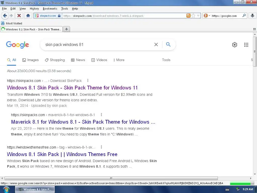Viewport: 257px width, 193px height.
Task: Clear the search query with X
Action: [x=156, y=44]
